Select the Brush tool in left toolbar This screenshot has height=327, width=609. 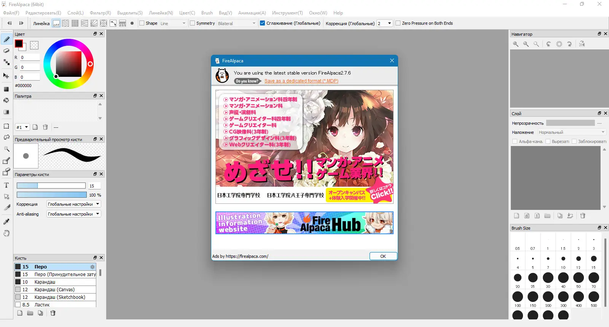[x=6, y=39]
